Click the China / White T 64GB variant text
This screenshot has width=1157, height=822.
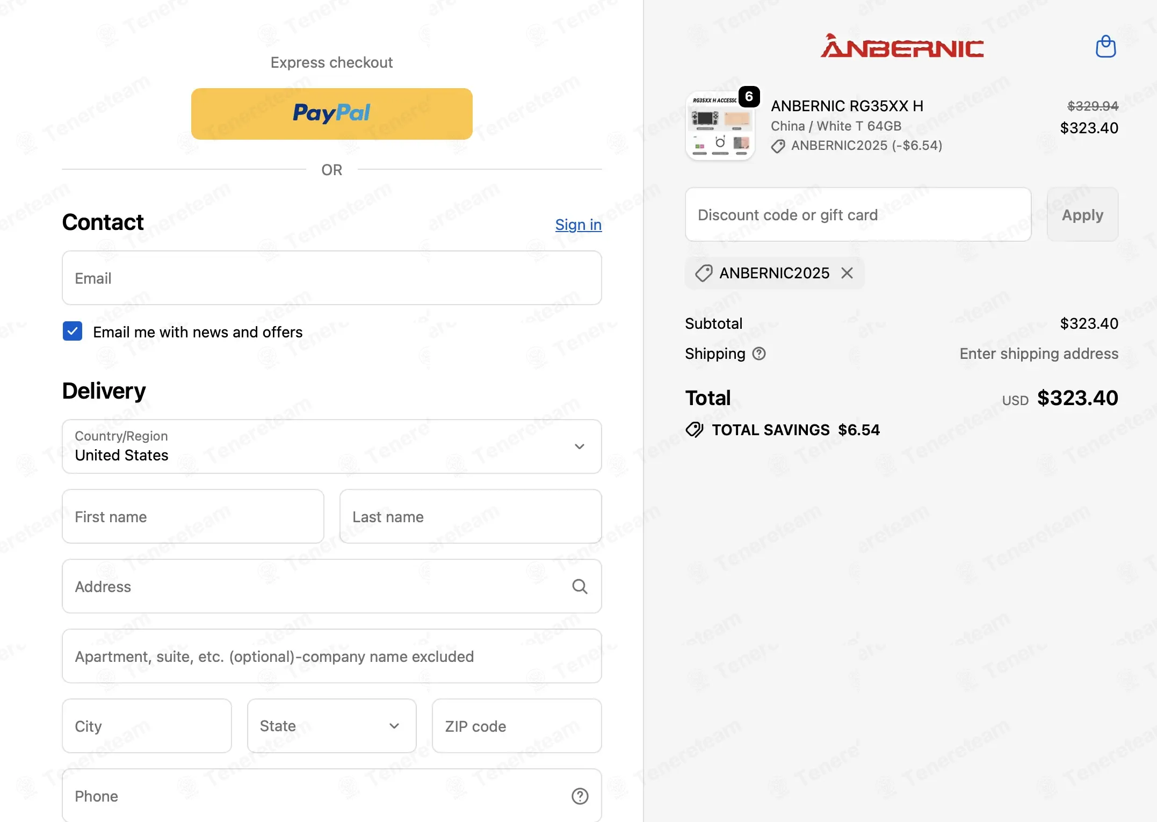pyautogui.click(x=836, y=126)
